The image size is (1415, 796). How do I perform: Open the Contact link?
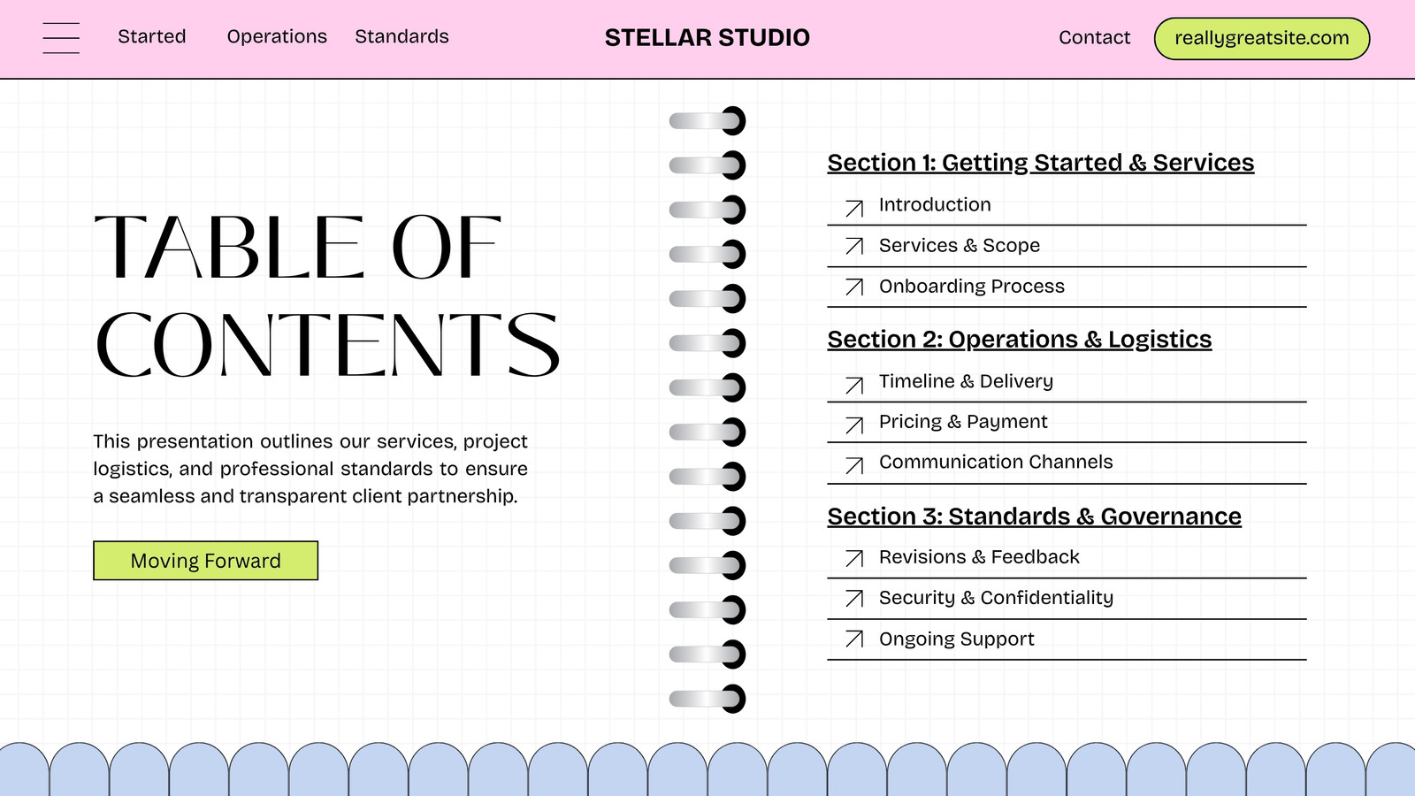(x=1094, y=38)
